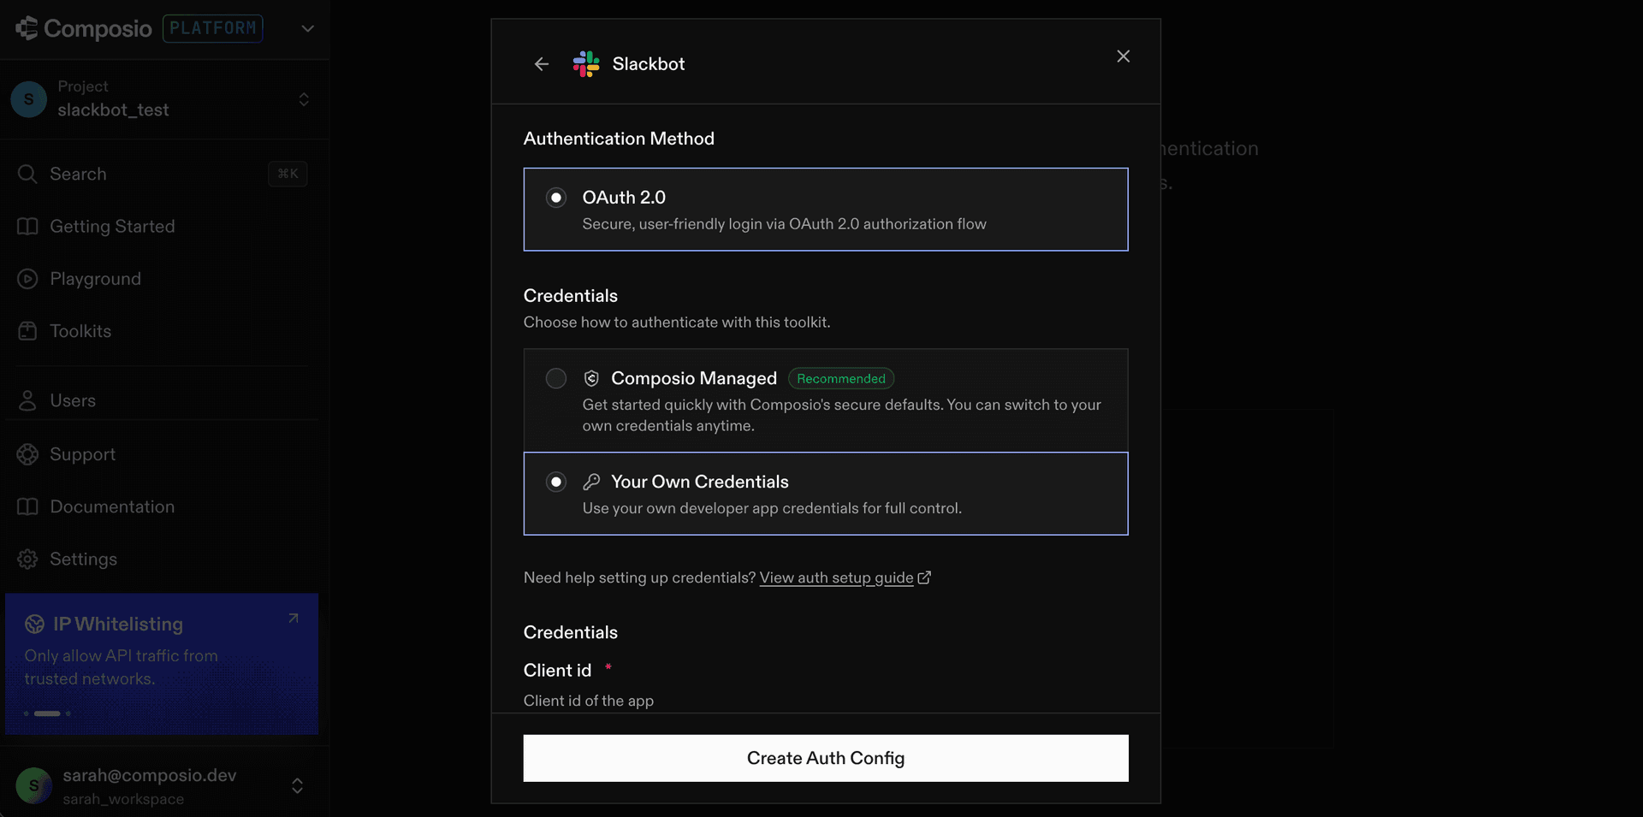Open the View auth setup guide link
1643x817 pixels.
[836, 578]
